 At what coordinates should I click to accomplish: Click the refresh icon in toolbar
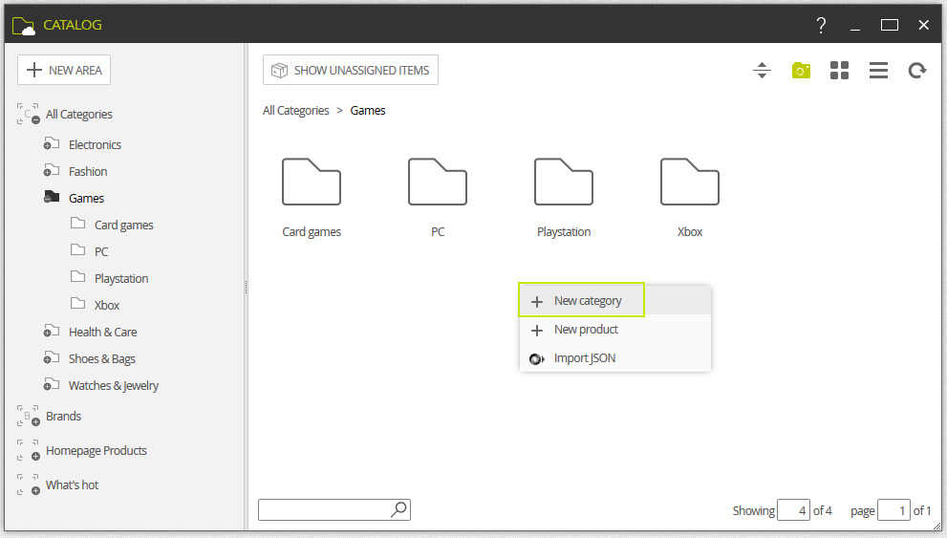point(917,71)
